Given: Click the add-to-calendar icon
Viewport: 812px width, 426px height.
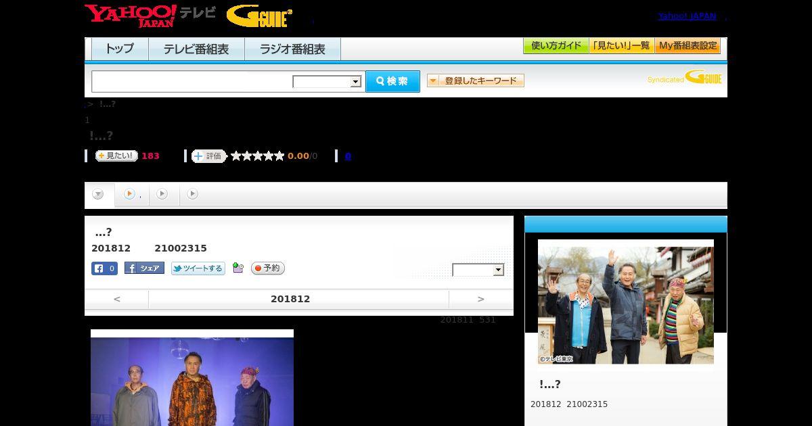Looking at the screenshot, I should point(238,268).
